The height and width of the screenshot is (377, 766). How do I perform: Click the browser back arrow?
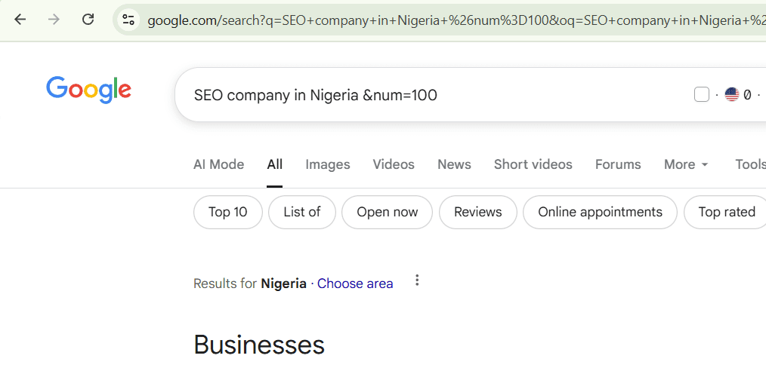click(x=20, y=20)
